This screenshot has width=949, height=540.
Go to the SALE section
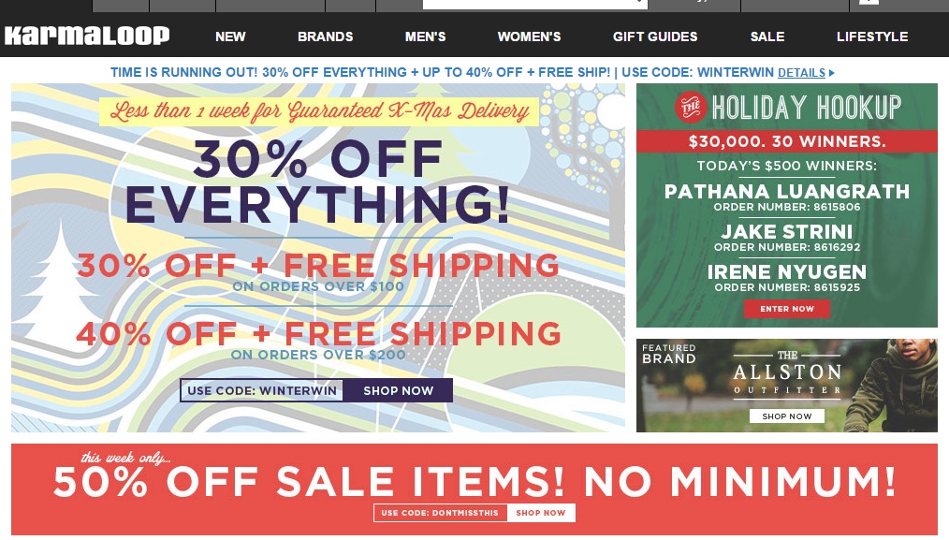pyautogui.click(x=767, y=36)
